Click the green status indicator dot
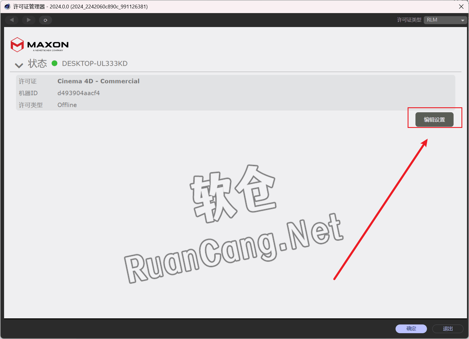The height and width of the screenshot is (339, 469). 54,63
